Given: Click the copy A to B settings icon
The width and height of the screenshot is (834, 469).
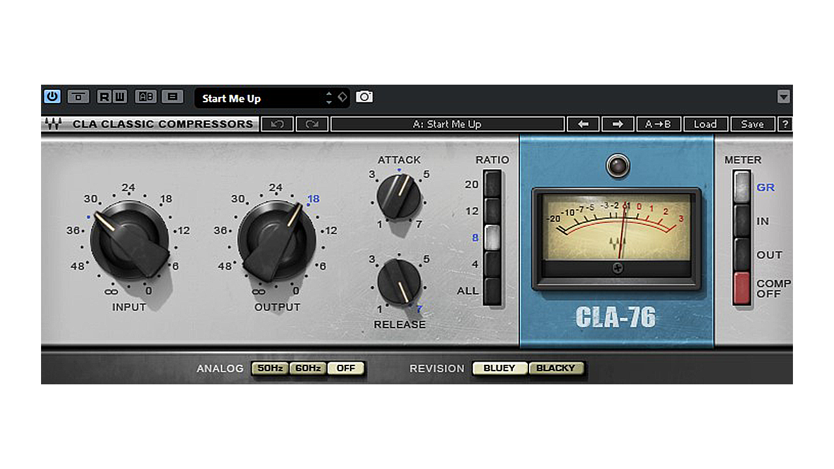Looking at the screenshot, I should point(172,97).
